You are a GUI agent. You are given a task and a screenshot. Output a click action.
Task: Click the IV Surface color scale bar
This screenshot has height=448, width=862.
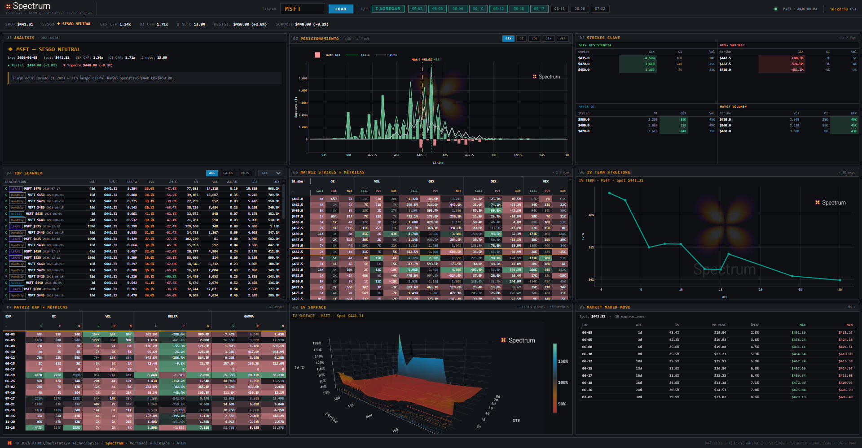pyautogui.click(x=555, y=378)
